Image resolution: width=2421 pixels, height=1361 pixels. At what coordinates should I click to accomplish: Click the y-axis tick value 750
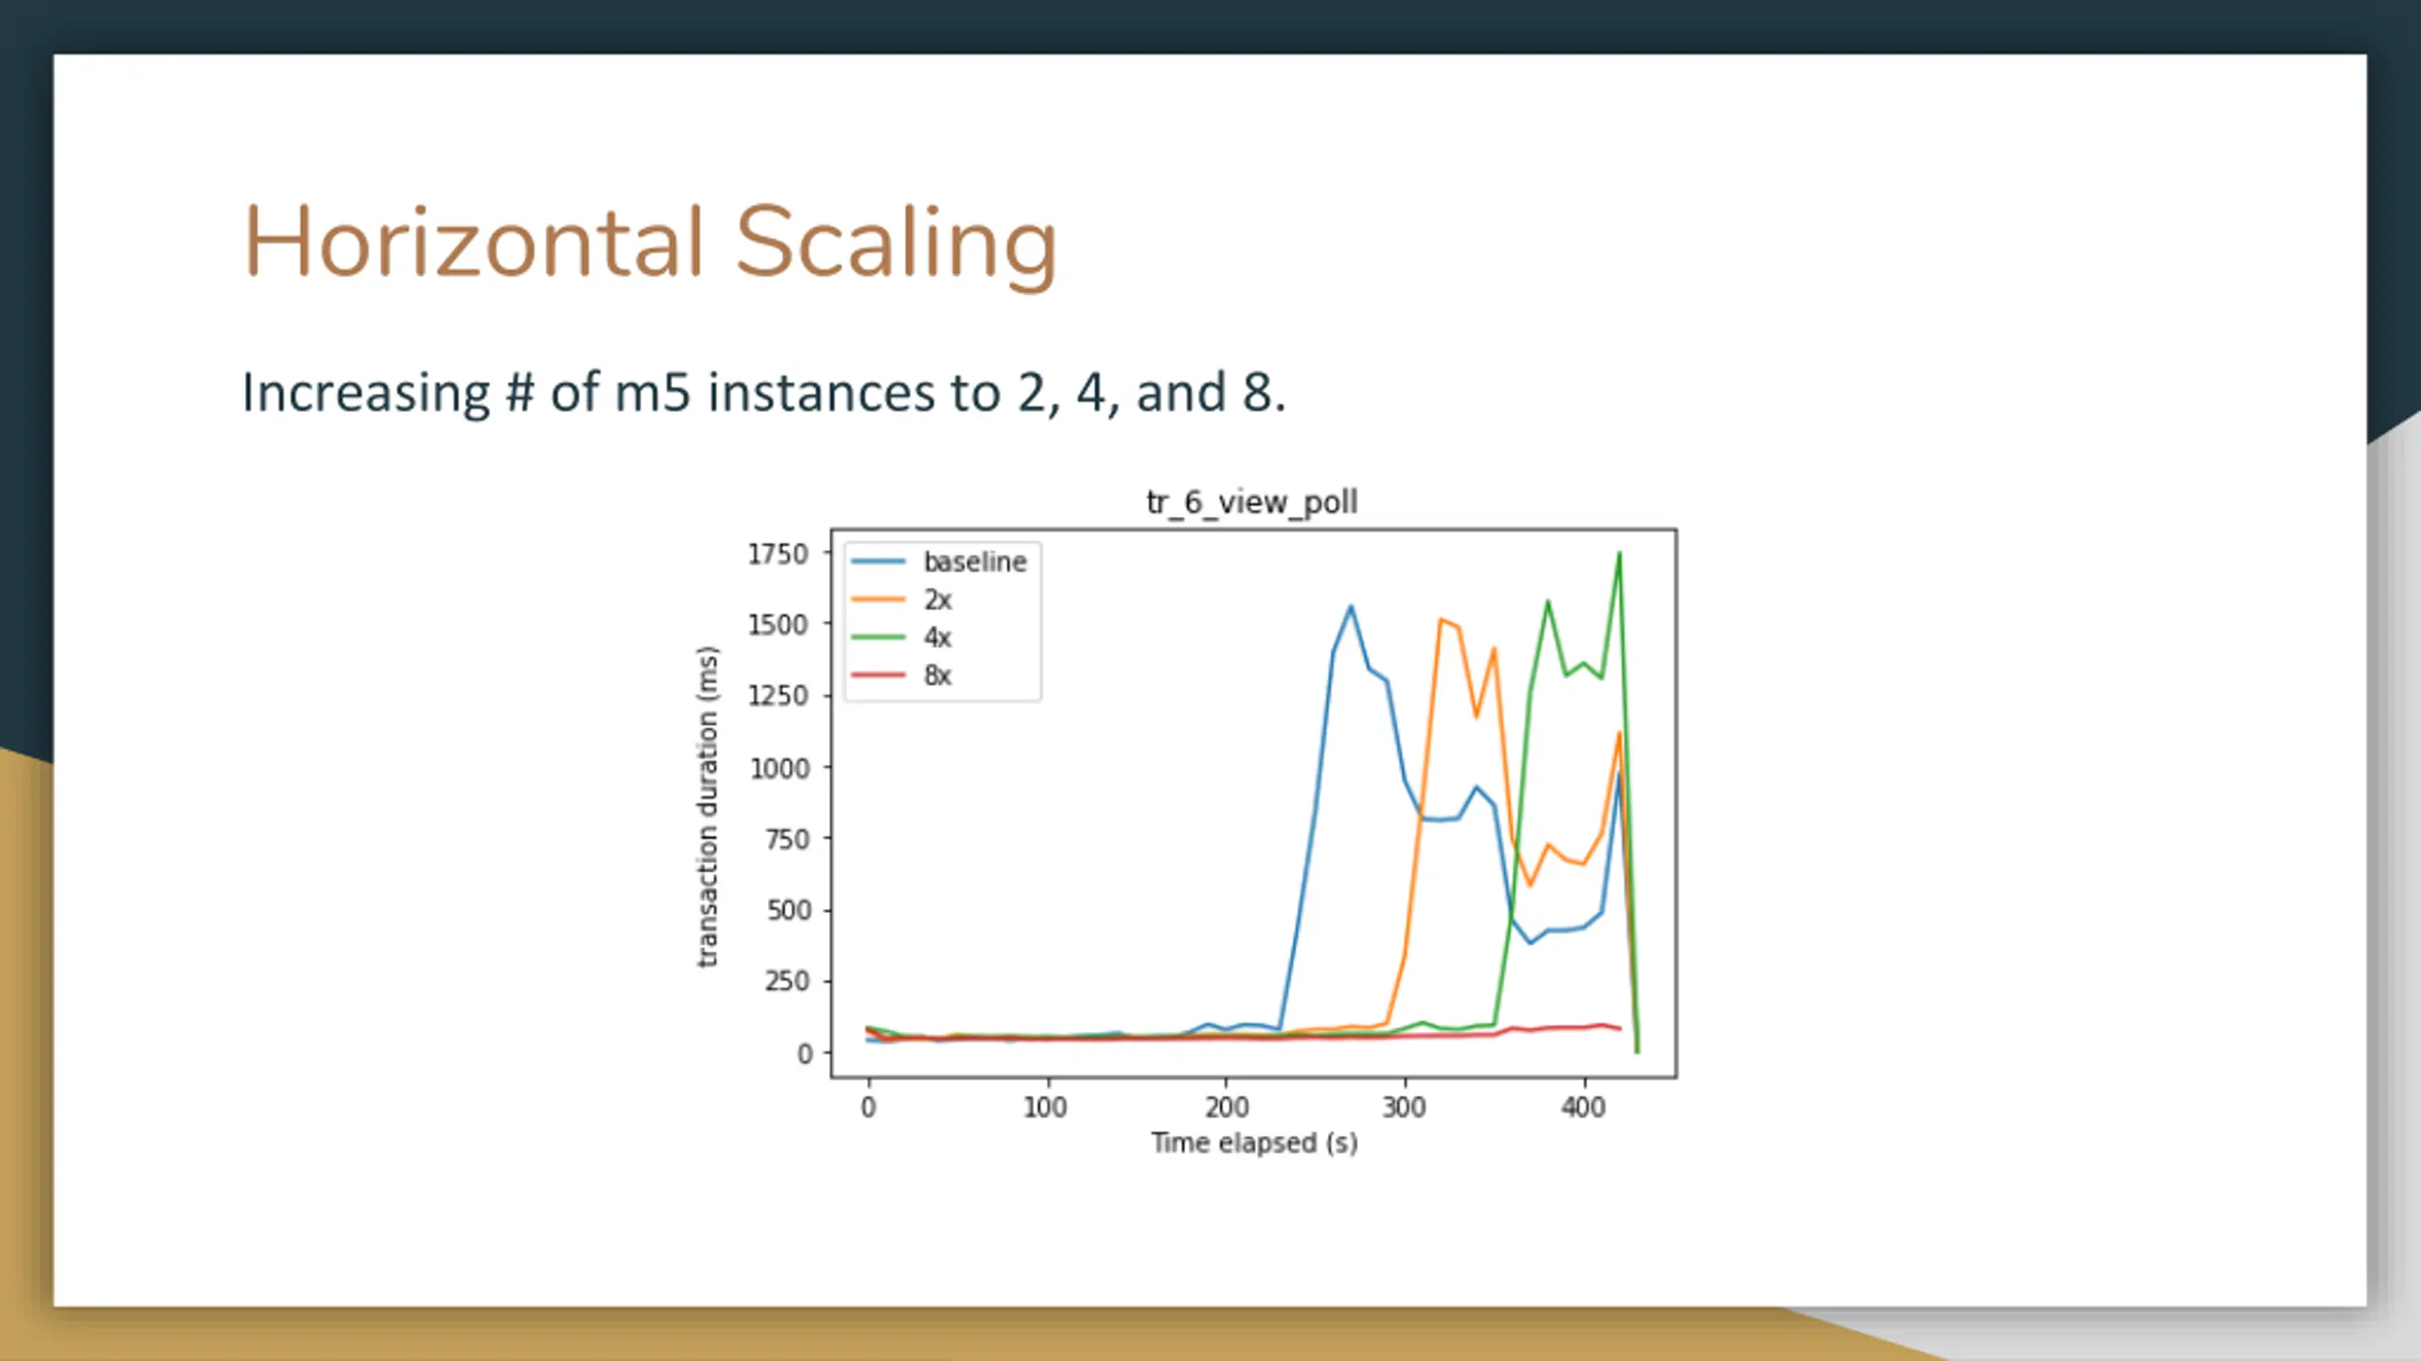point(788,839)
